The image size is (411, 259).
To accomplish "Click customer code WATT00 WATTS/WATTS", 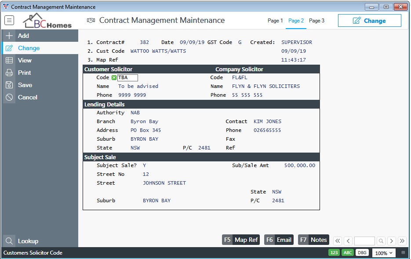I will [x=158, y=51].
